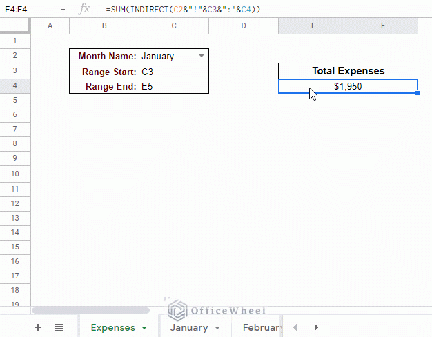The width and height of the screenshot is (432, 337).
Task: Select column D header
Action: click(244, 26)
